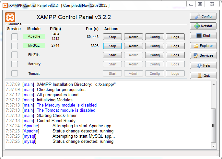Click the Tomcat Start button
Image resolution: width=222 pixels, height=159 pixels.
click(112, 74)
